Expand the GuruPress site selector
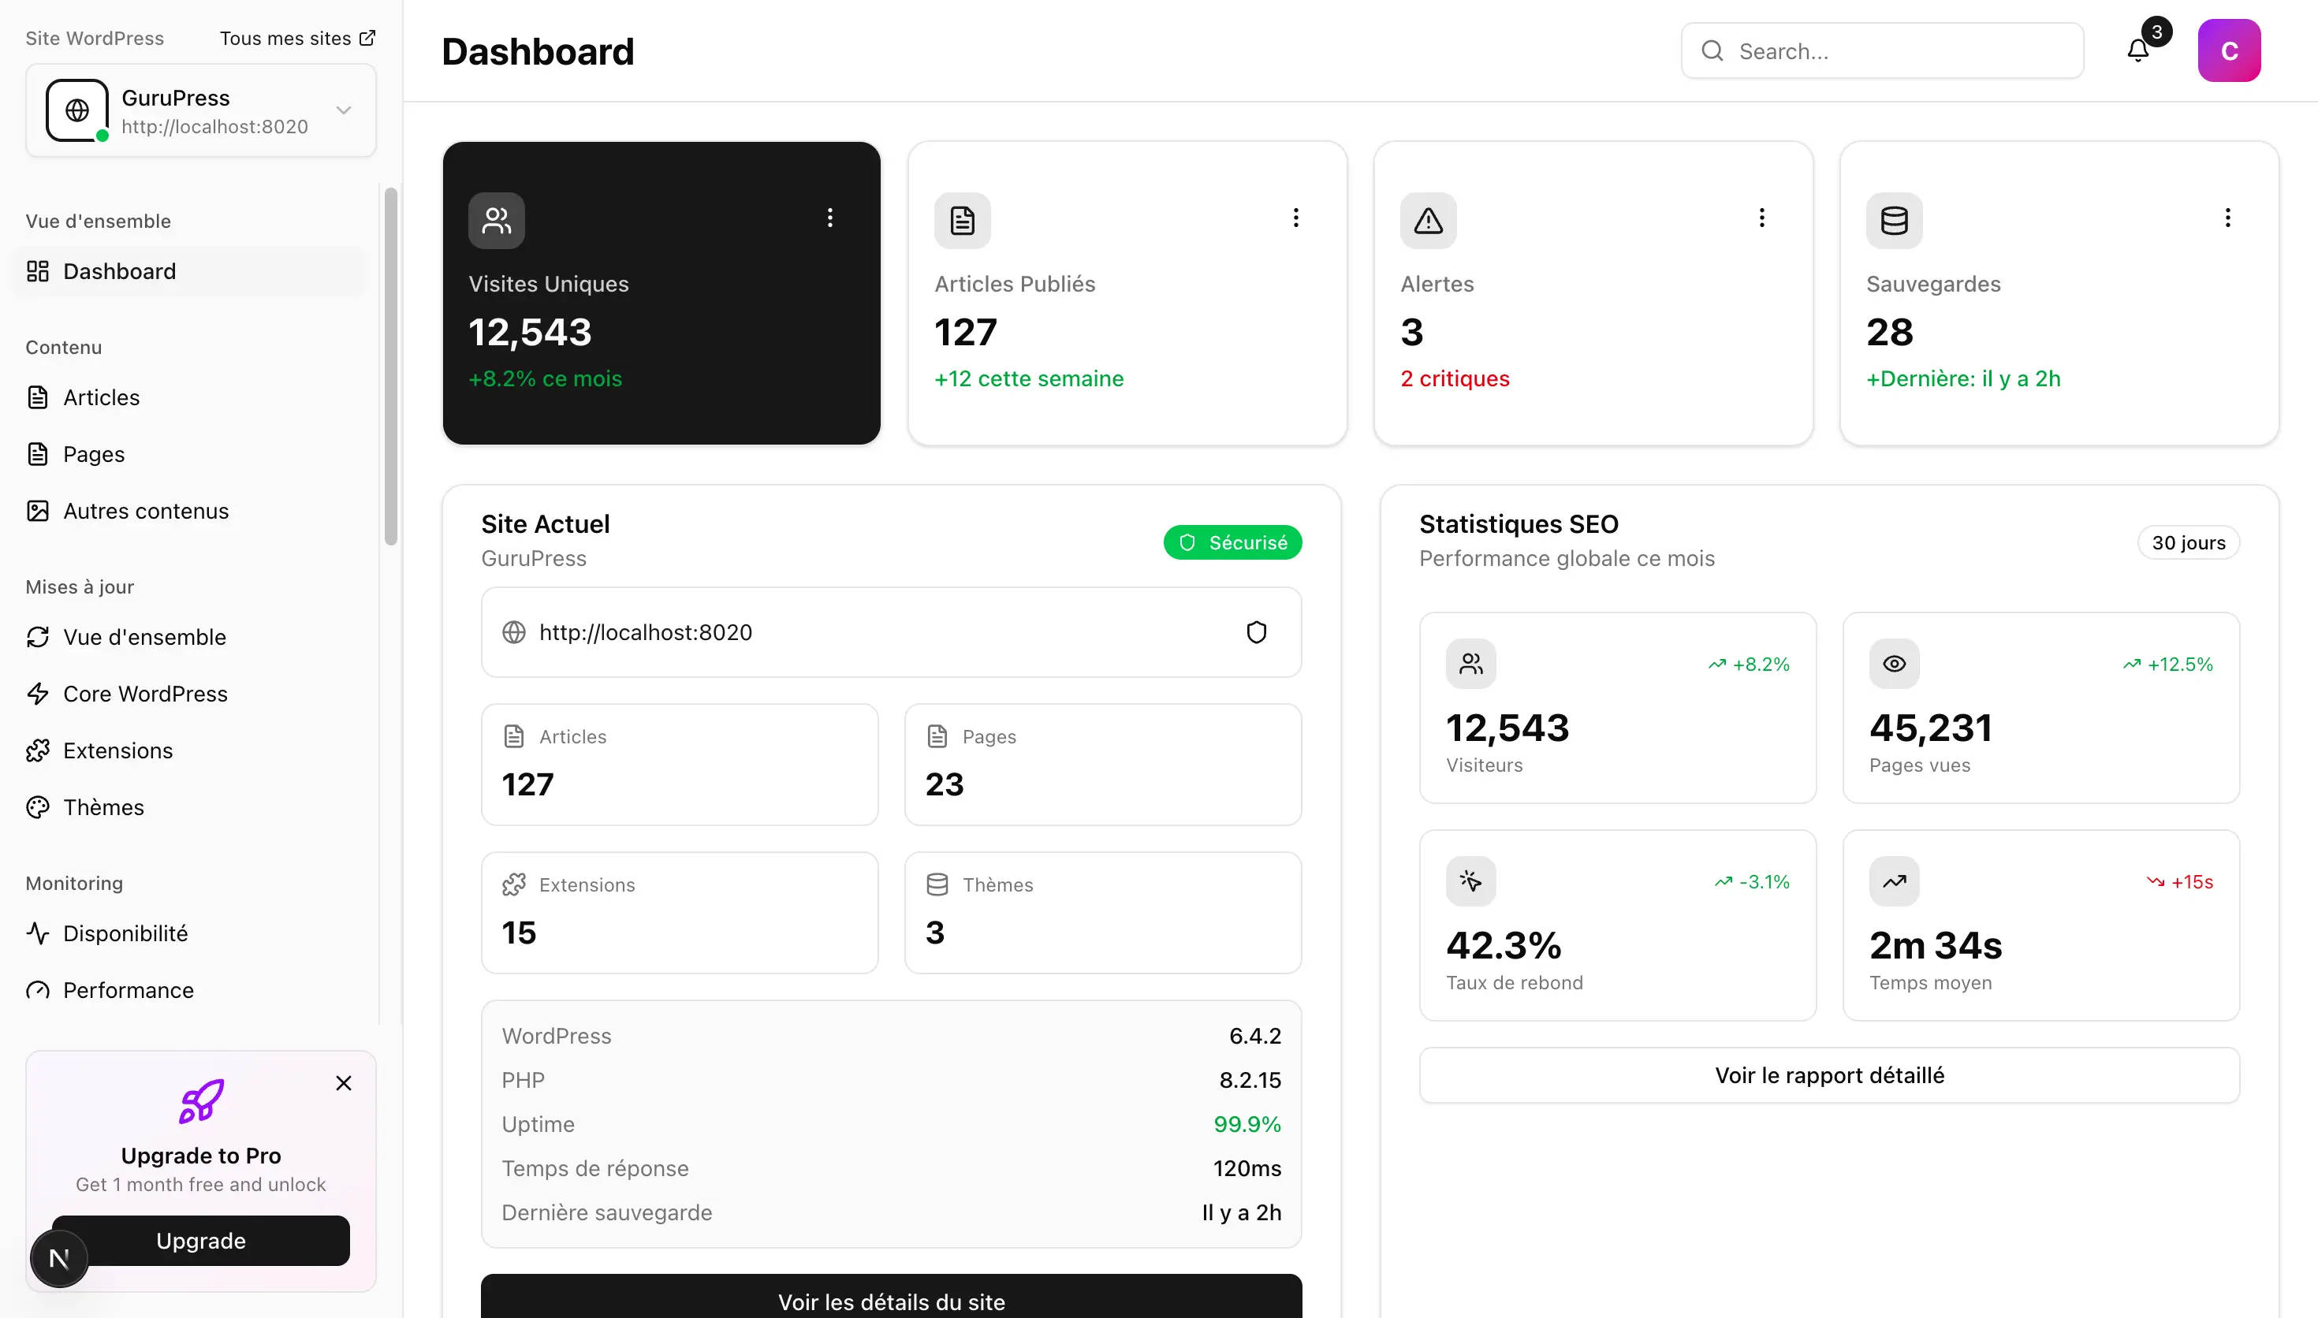This screenshot has height=1318, width=2318. 343,110
